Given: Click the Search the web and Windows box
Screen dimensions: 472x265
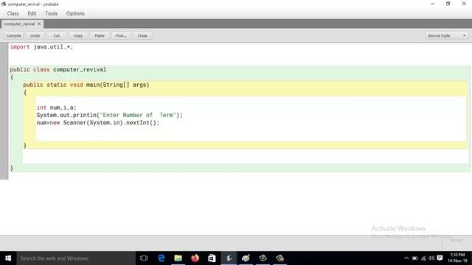Looking at the screenshot, I should (x=76, y=258).
